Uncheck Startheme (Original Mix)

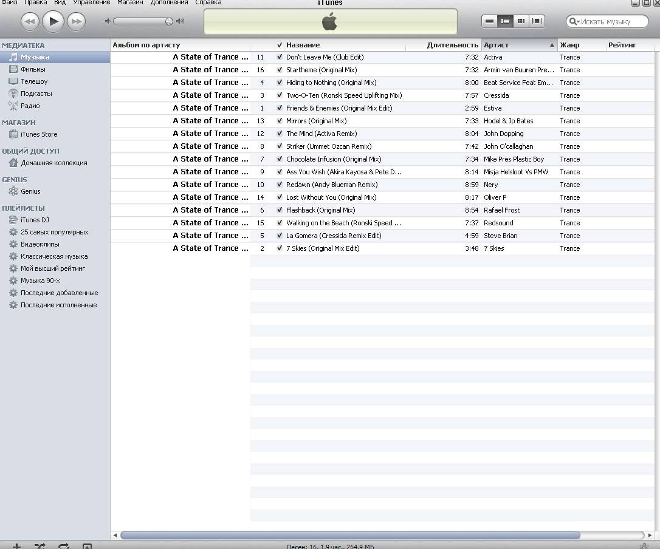(280, 70)
